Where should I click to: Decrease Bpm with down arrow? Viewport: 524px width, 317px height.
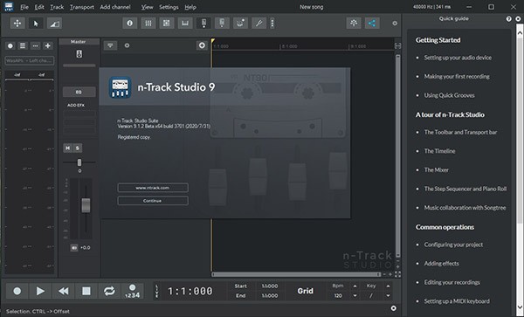pyautogui.click(x=355, y=296)
